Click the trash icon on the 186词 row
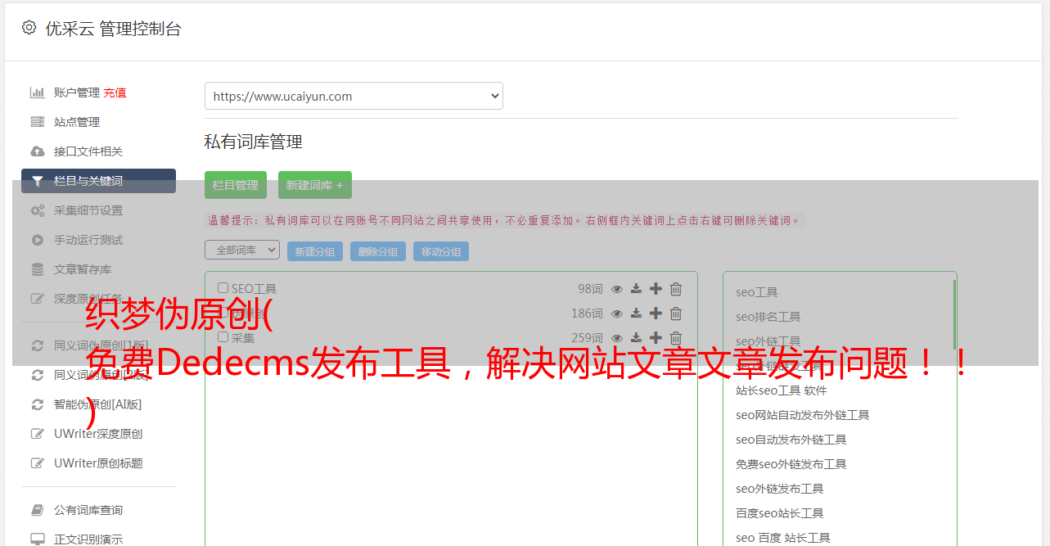 (x=676, y=314)
